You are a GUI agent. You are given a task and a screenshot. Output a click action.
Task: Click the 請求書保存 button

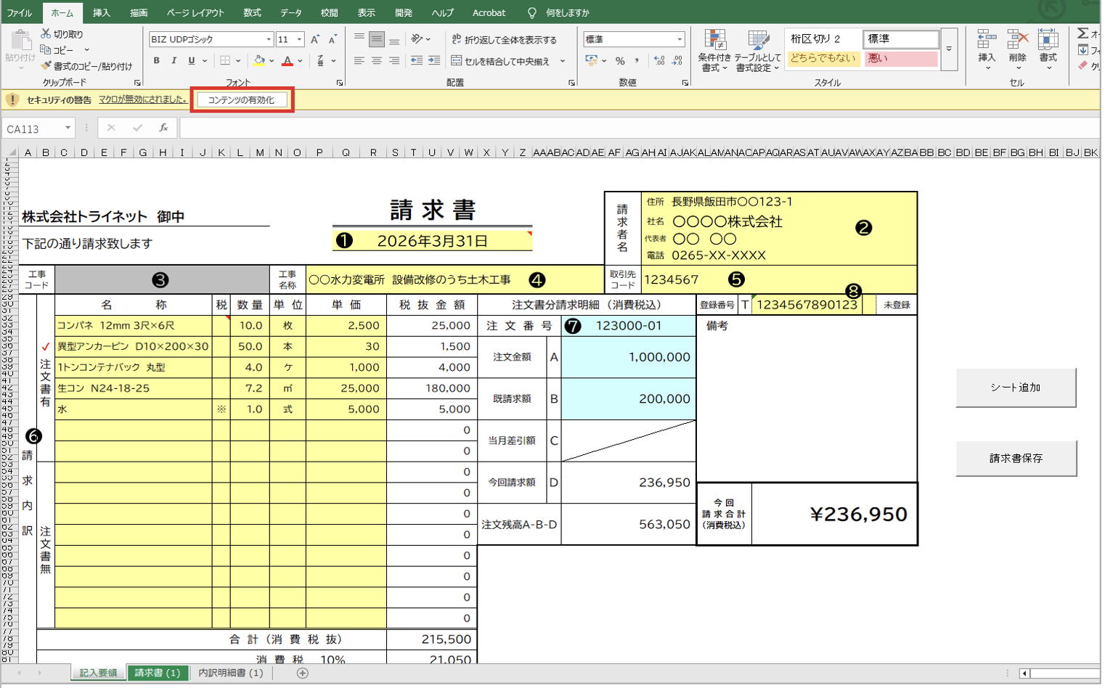1016,459
